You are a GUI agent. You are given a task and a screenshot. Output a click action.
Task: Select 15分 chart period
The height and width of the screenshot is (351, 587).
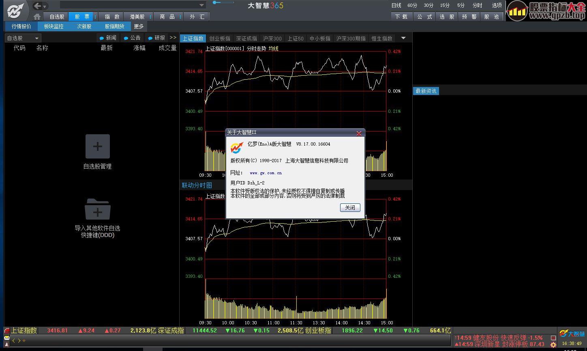click(x=445, y=5)
